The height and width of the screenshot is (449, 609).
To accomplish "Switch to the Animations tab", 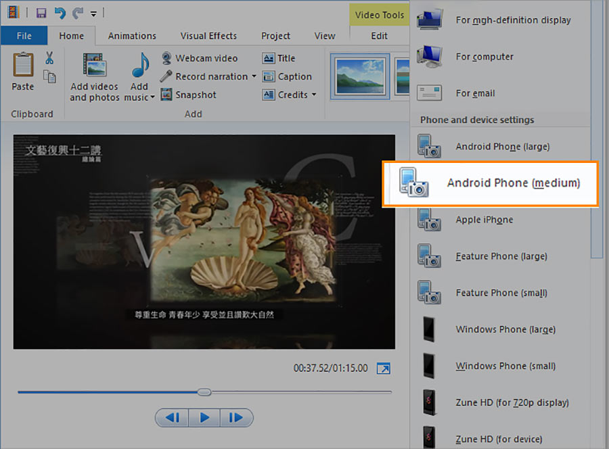I will pyautogui.click(x=132, y=36).
